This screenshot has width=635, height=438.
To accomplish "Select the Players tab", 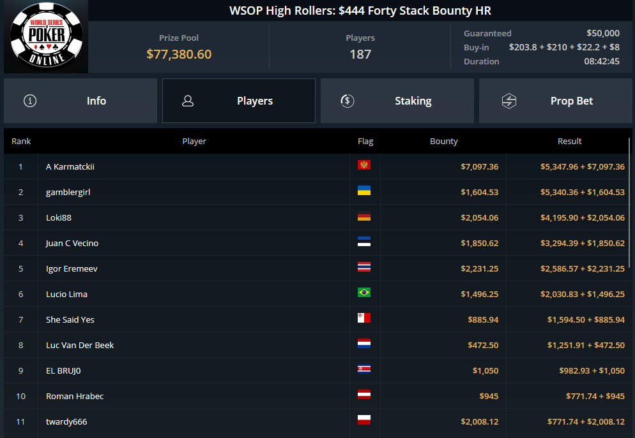I will pyautogui.click(x=239, y=101).
